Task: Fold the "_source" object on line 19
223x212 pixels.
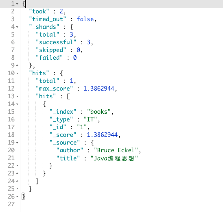Action: [17, 143]
